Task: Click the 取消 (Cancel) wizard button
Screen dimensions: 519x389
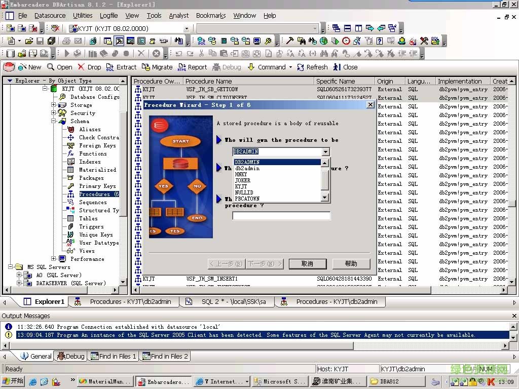Action: coord(307,263)
